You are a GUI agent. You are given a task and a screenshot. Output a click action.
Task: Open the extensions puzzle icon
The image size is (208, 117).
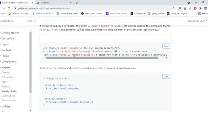(x=200, y=8)
